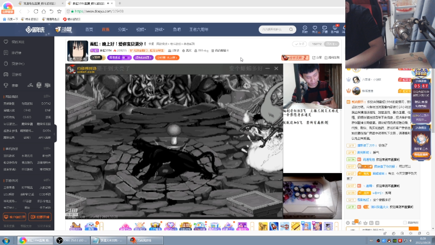435x245 pixels.
Task: Select the pink heart gift icon
Action: (x=125, y=226)
